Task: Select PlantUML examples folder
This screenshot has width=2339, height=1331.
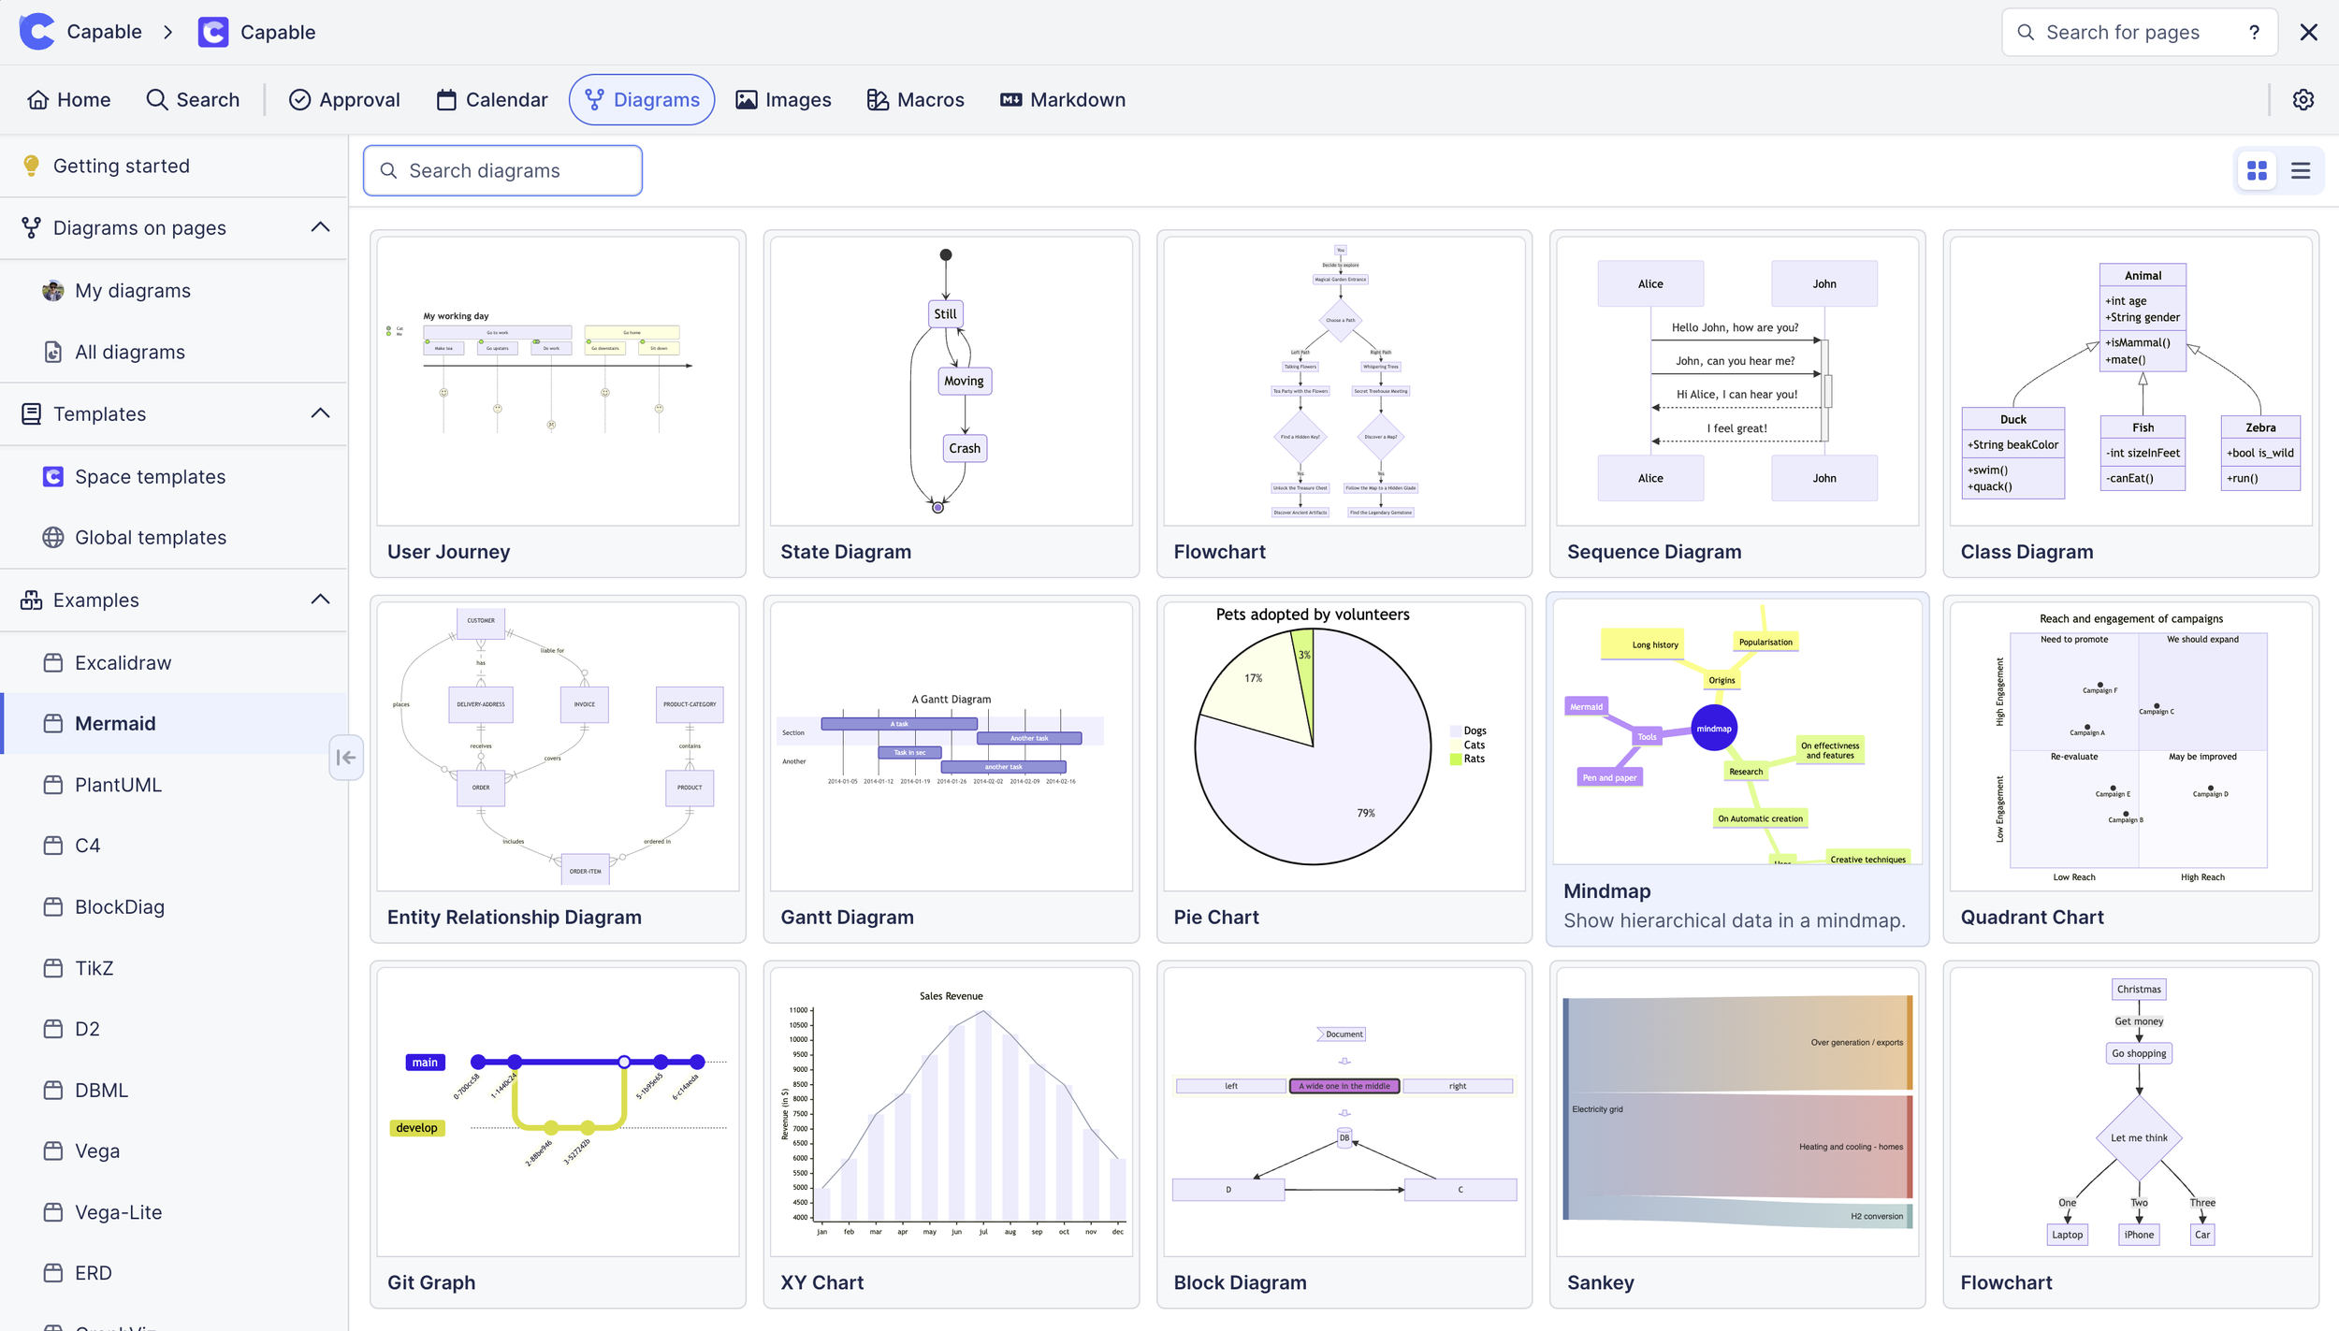Action: pos(118,785)
